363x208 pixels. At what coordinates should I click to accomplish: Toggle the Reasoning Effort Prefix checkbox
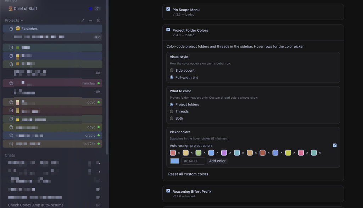pos(168,191)
